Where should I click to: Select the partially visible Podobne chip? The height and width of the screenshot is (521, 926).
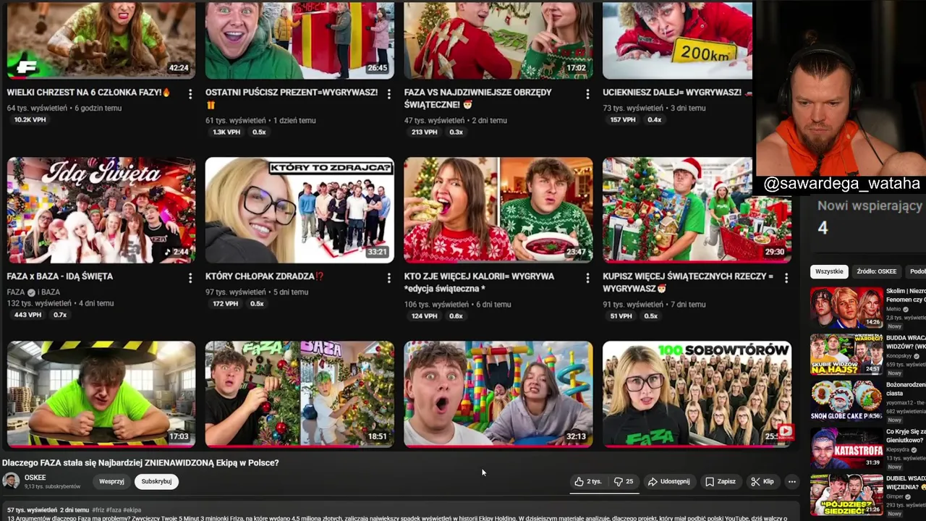click(916, 271)
